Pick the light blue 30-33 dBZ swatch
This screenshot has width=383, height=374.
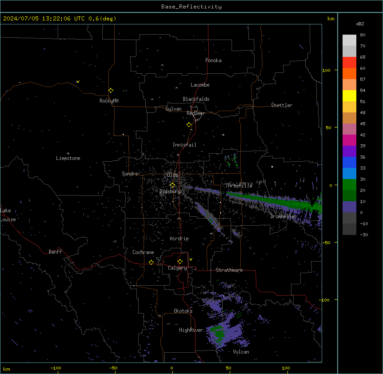coord(349,174)
